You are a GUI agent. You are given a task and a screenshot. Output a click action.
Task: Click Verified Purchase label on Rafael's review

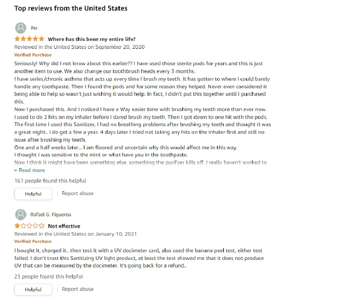pyautogui.click(x=33, y=242)
